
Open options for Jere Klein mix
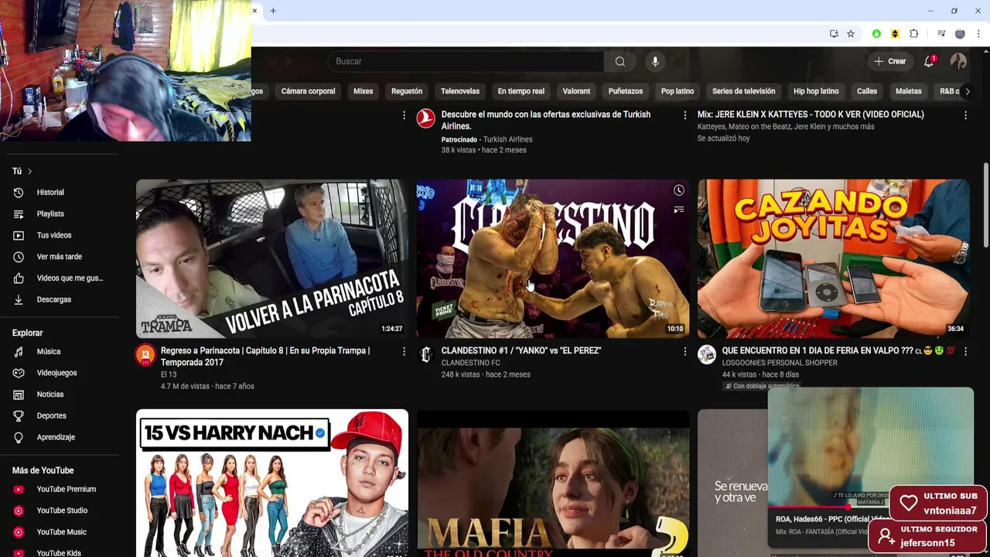(x=965, y=115)
